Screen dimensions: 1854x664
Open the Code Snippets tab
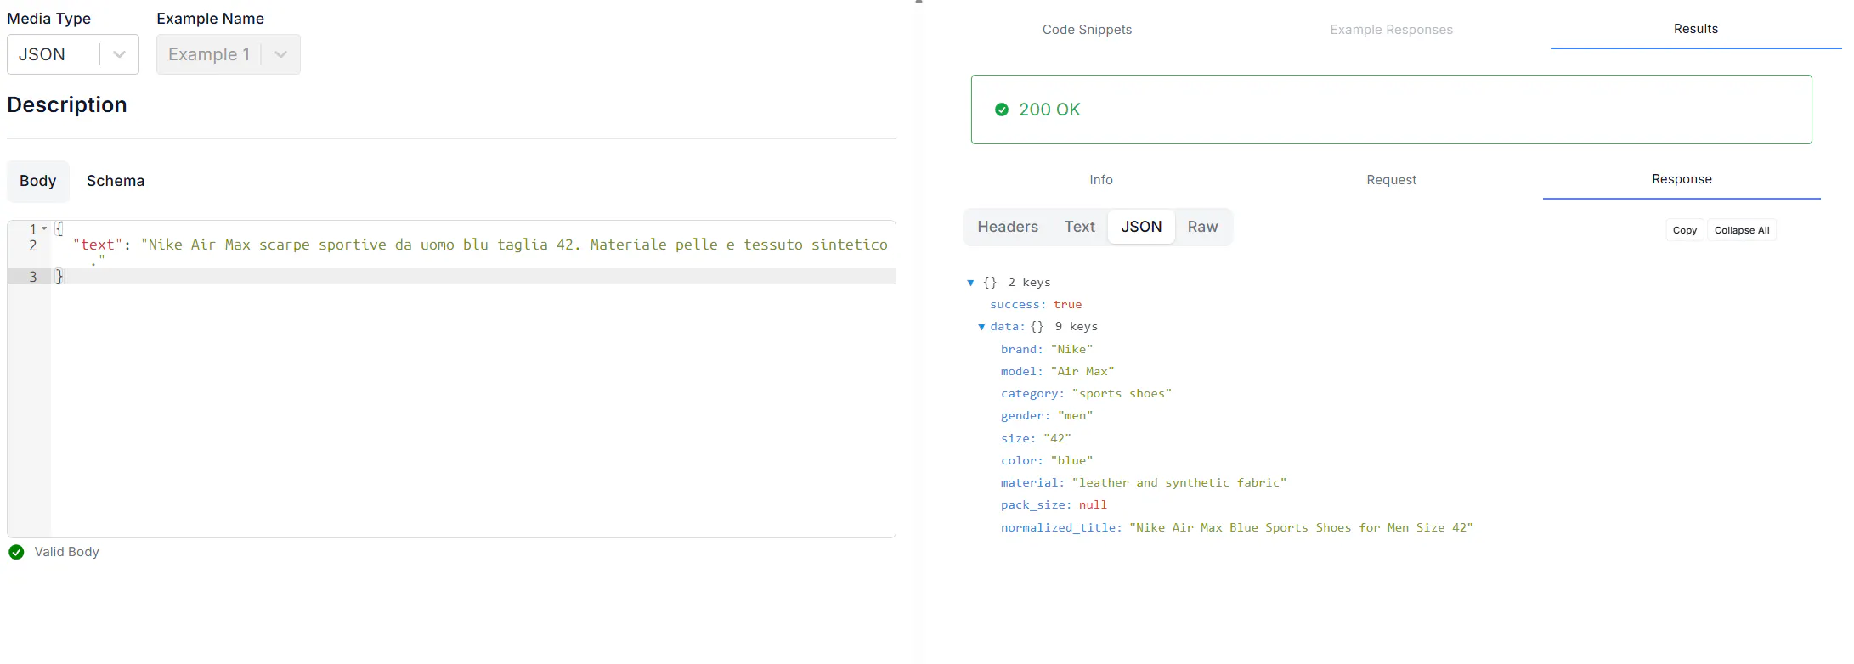pyautogui.click(x=1087, y=30)
